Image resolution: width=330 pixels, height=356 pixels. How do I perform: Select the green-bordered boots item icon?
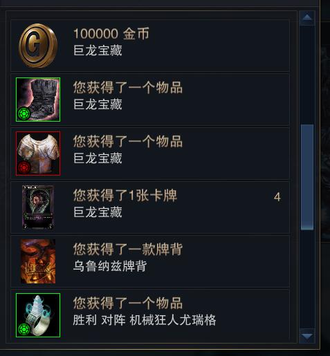click(x=38, y=100)
